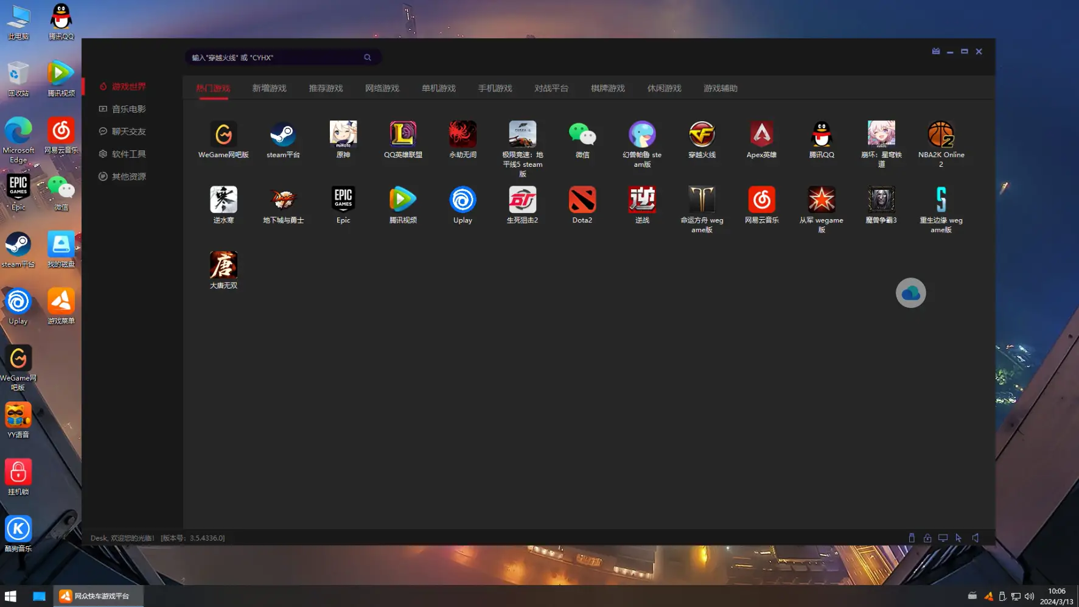The width and height of the screenshot is (1079, 607).
Task: Open 大唐无双 game
Action: point(223,270)
